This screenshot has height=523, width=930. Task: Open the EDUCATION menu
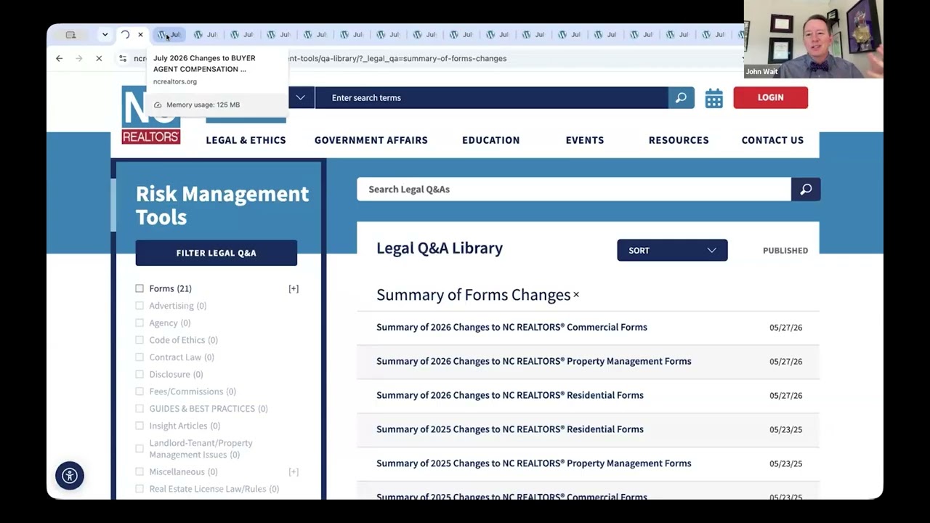tap(491, 140)
